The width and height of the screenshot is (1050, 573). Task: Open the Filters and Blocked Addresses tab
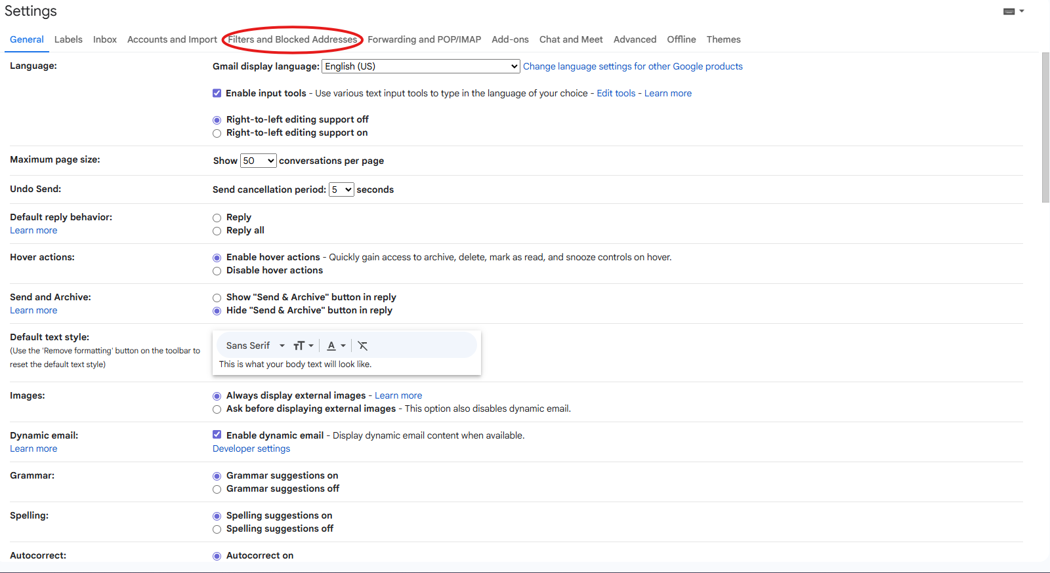click(293, 39)
